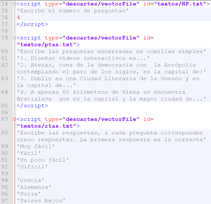Click the '1. Diseñar vídeos interactivos es...' question
211x204 pixels.
pyautogui.click(x=83, y=58)
